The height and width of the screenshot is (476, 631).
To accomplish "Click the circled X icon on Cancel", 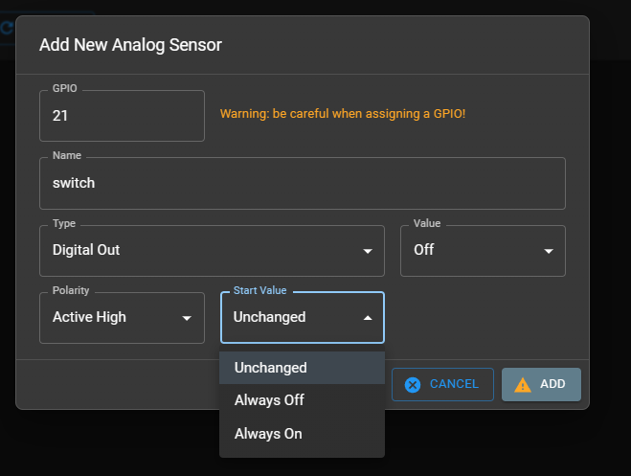I will coord(413,384).
